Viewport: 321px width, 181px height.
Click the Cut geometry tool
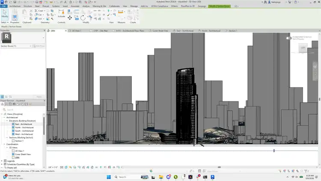tap(38, 15)
